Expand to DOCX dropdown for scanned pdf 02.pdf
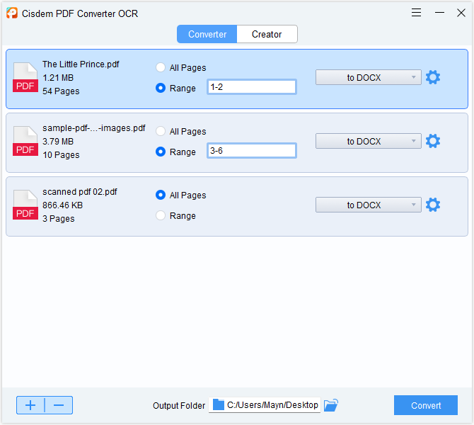The height and width of the screenshot is (425, 474). point(368,205)
